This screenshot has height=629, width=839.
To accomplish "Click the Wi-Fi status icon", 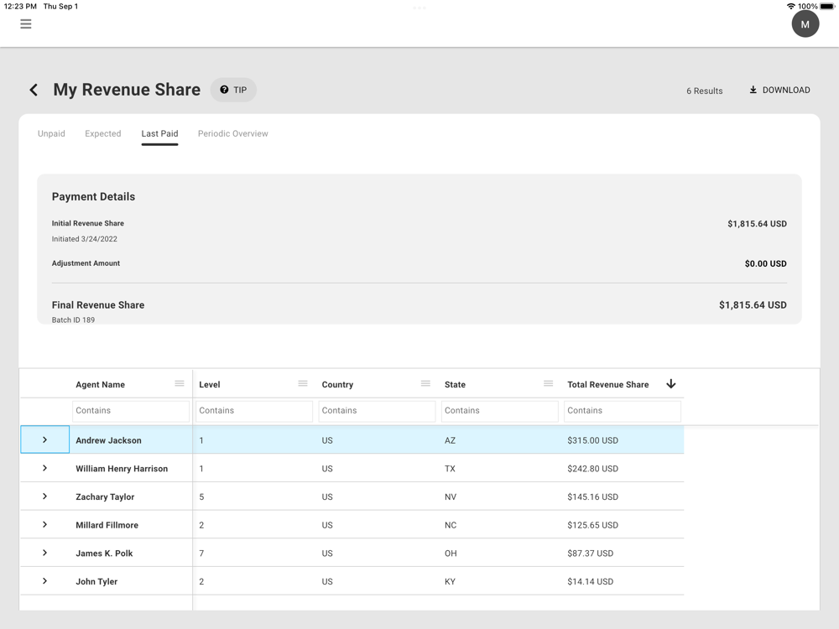I will tap(791, 7).
